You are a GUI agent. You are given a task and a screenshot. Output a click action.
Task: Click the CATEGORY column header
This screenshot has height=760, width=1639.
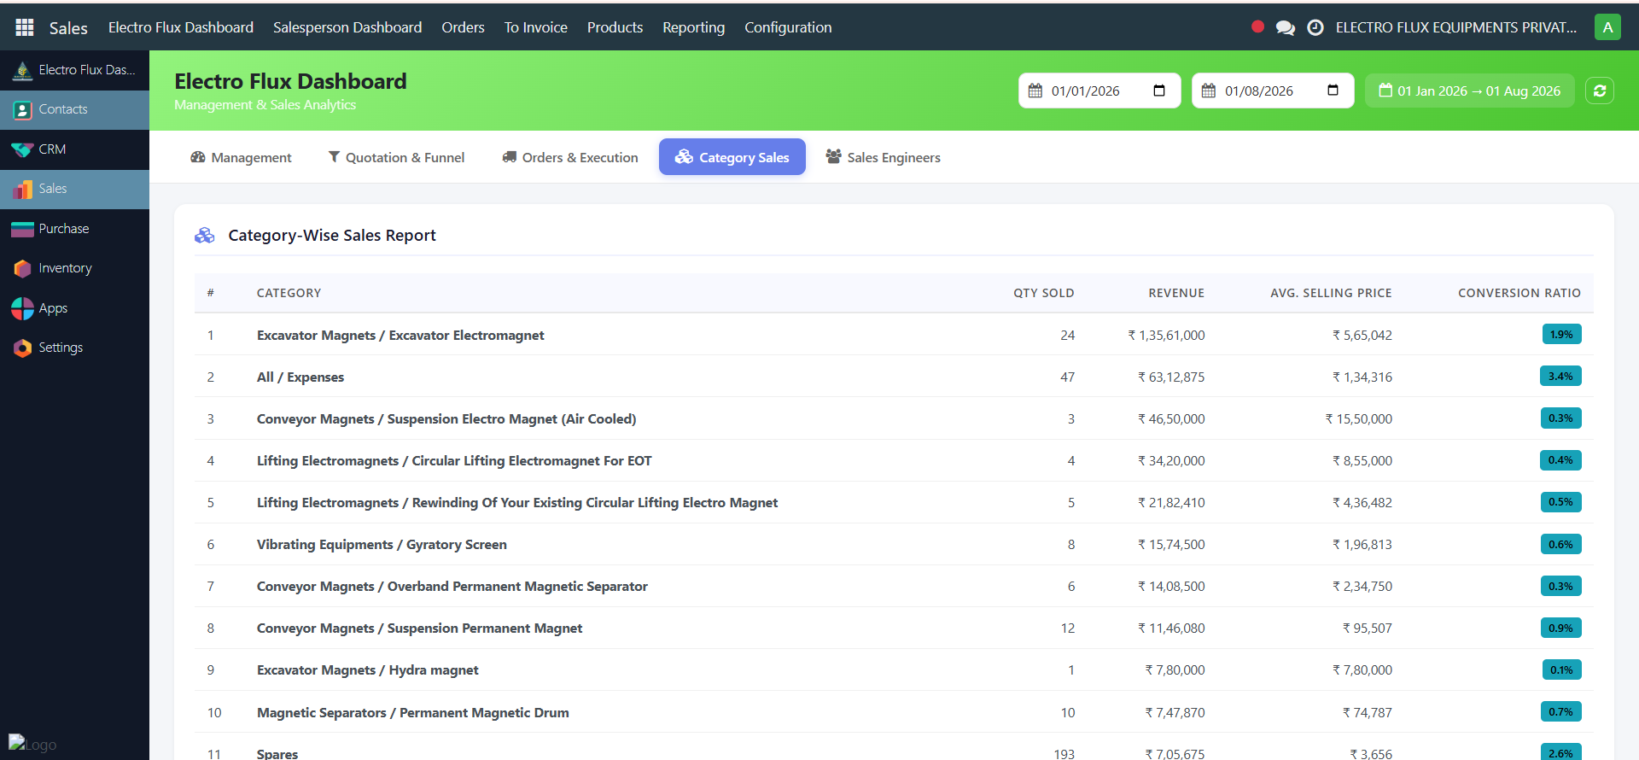click(x=289, y=293)
